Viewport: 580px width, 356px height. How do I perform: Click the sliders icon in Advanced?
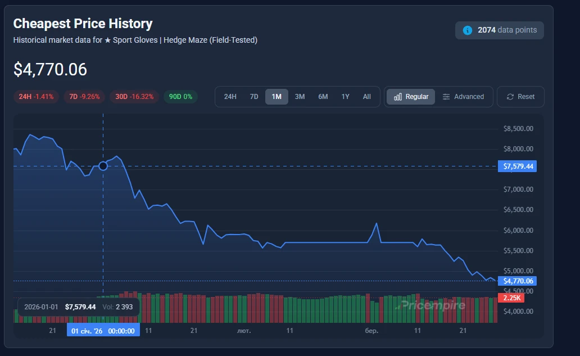pyautogui.click(x=446, y=97)
